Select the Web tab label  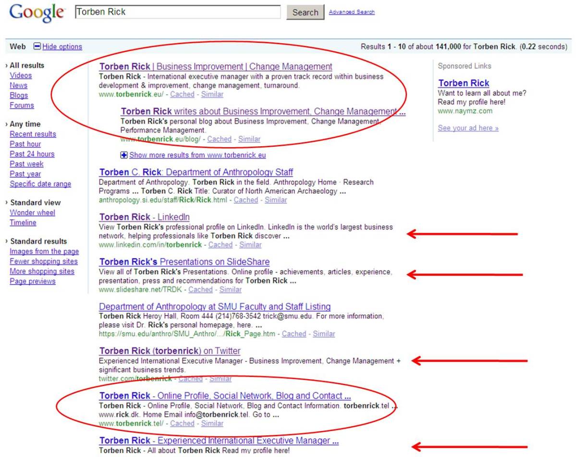coord(18,47)
